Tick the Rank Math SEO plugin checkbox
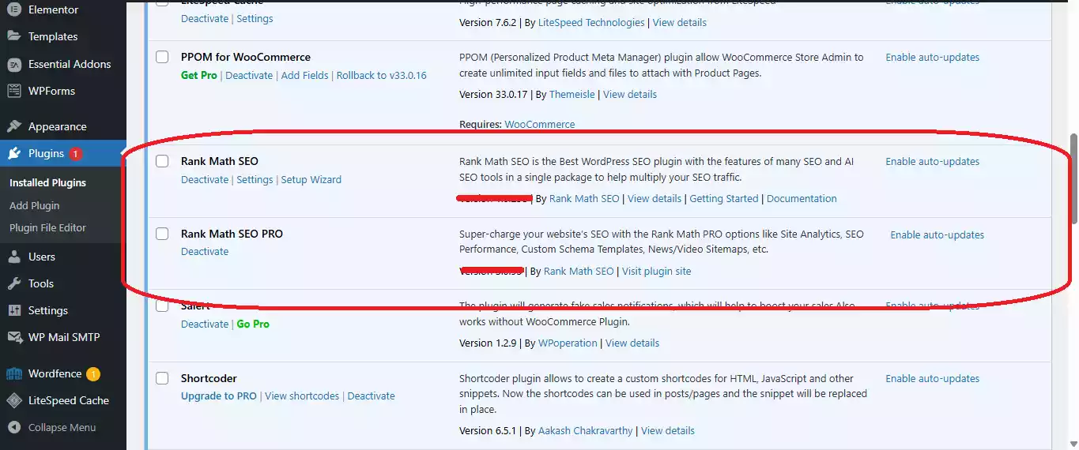The image size is (1079, 450). coord(162,161)
